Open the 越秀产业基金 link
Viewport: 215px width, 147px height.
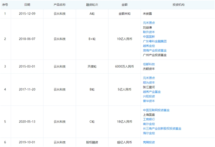coord(152,91)
